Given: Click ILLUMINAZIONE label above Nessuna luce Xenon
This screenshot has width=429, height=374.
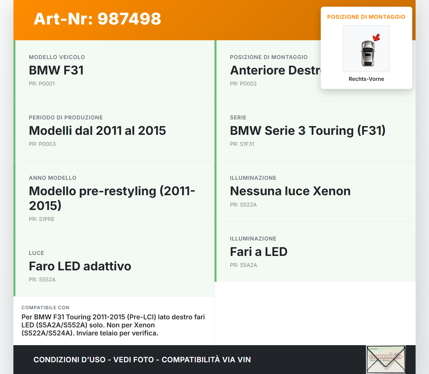Looking at the screenshot, I should point(253,178).
